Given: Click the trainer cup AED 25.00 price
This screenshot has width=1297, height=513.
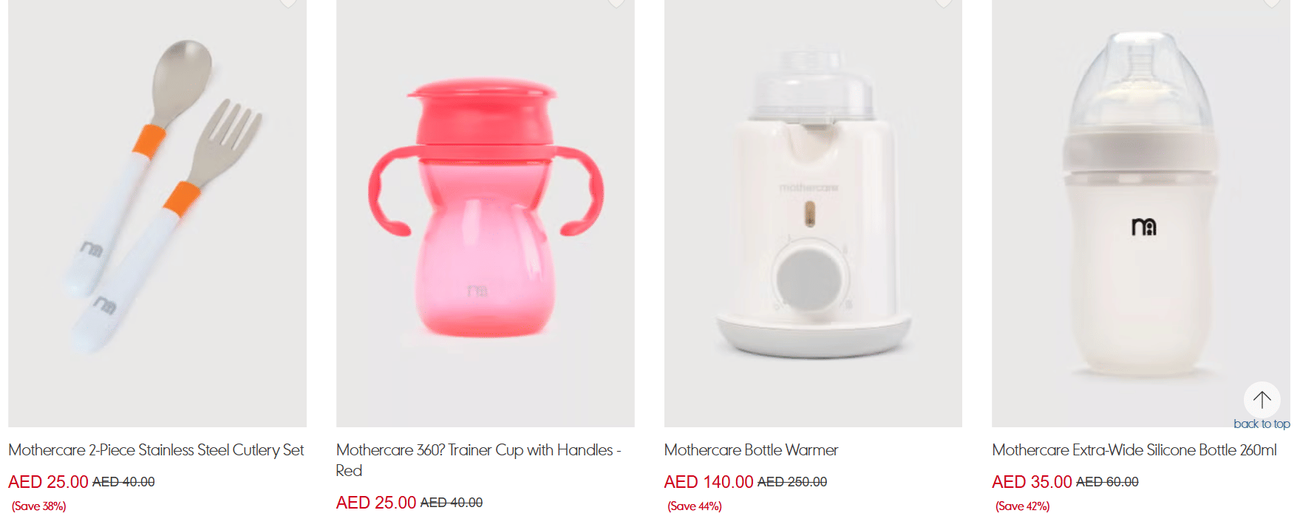Looking at the screenshot, I should [x=376, y=503].
